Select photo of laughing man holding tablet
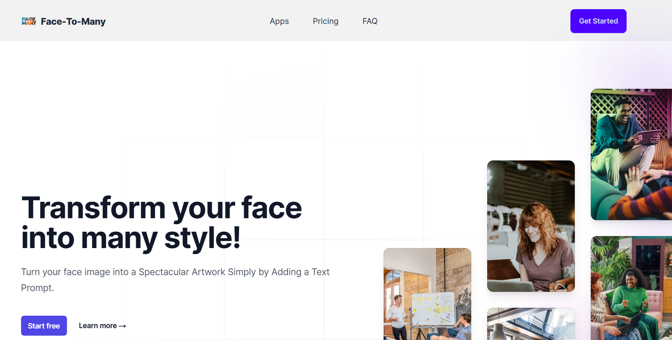 pos(631,154)
